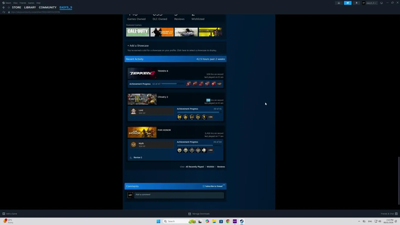
Task: Open the weather widget on taskbar
Action: click(x=8, y=221)
